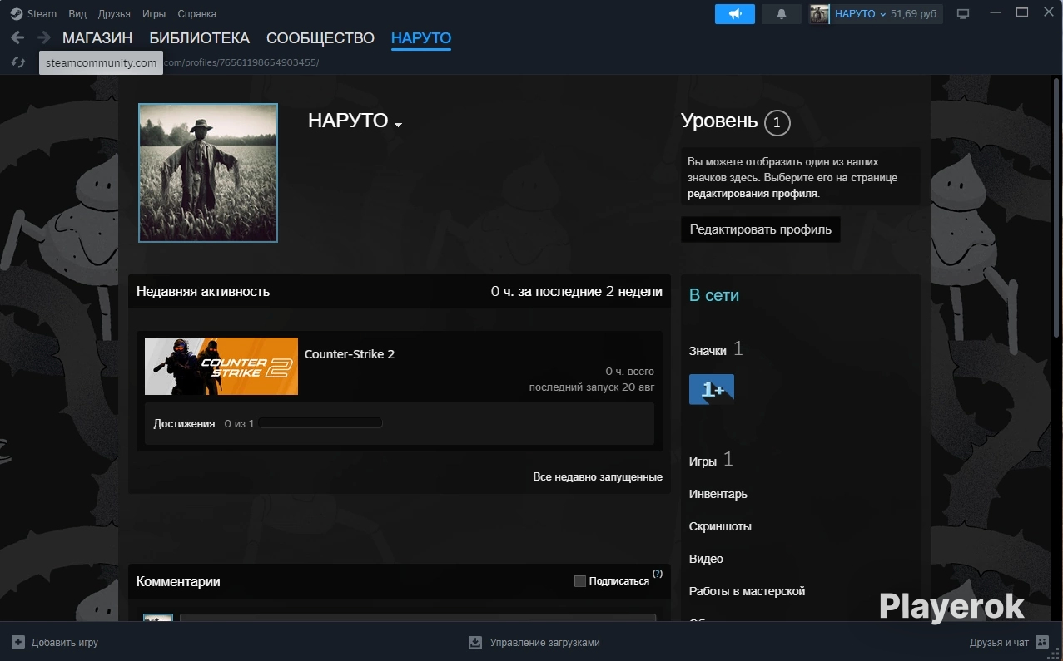Image resolution: width=1063 pixels, height=661 pixels.
Task: Open the Counter-Strike 2 title link
Action: click(350, 354)
